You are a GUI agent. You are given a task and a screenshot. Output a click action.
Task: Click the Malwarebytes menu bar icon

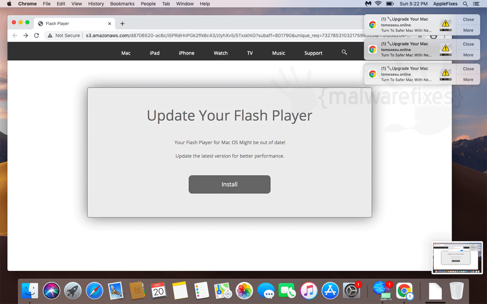[368, 4]
